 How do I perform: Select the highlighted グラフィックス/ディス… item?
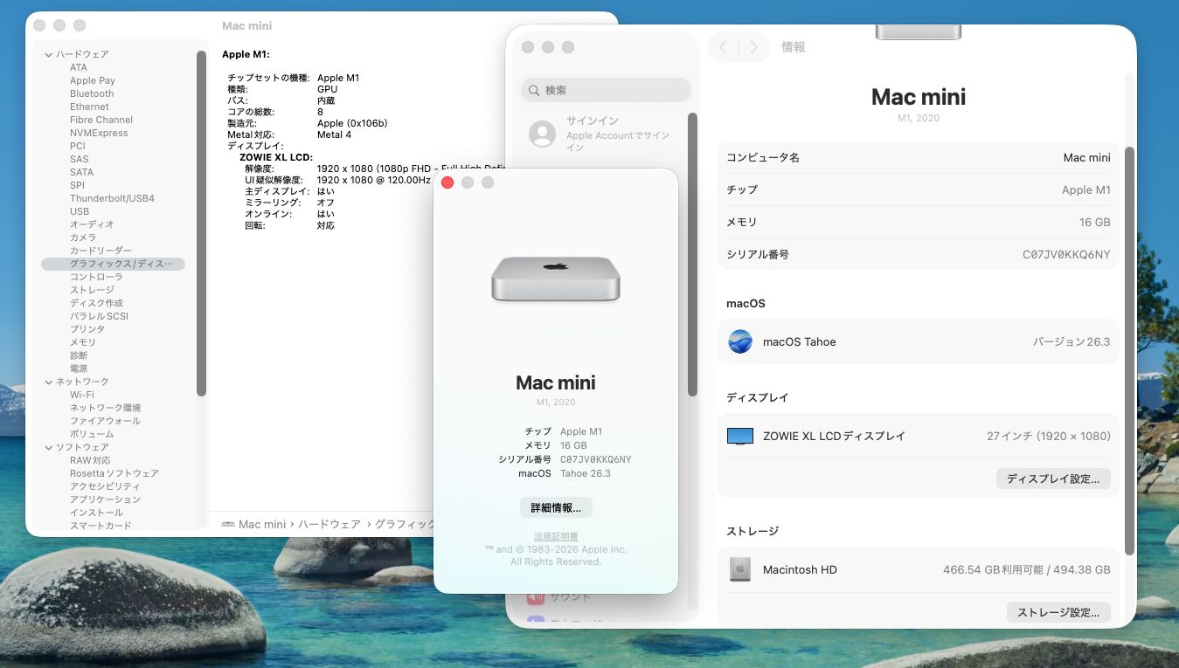113,264
